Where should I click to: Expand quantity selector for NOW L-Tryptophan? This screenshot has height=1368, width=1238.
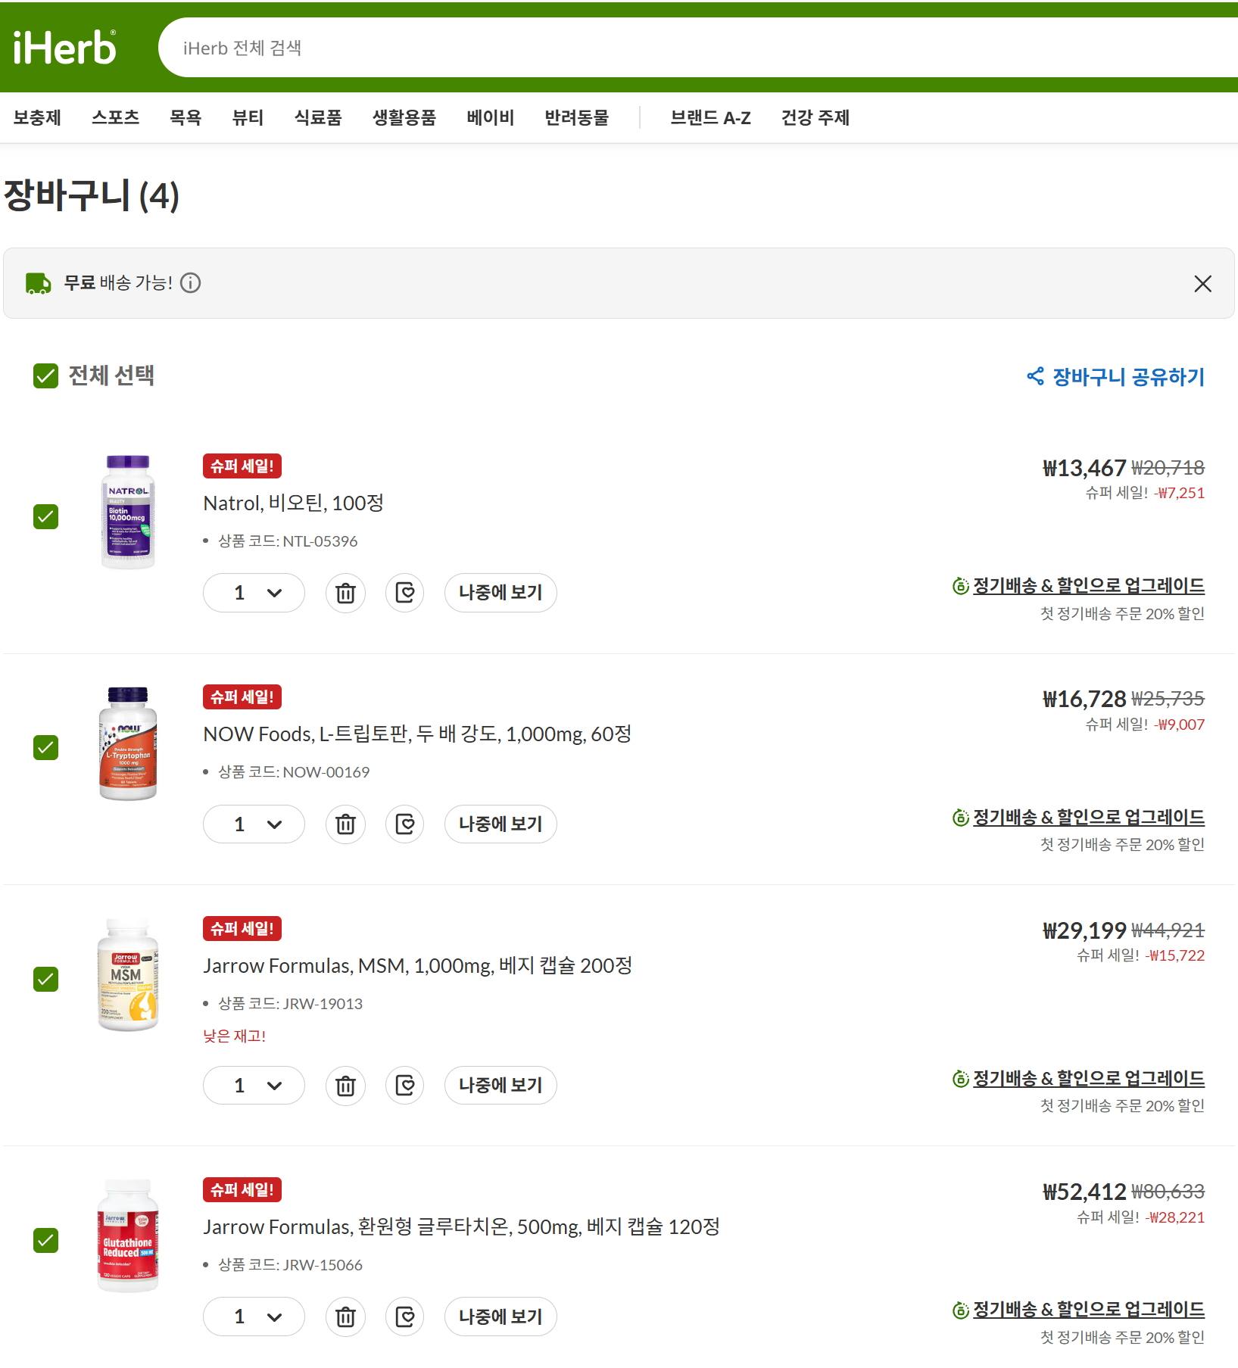point(254,824)
